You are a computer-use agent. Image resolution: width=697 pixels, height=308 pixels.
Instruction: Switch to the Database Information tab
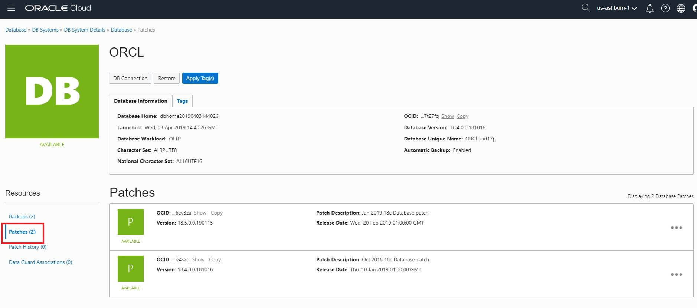point(141,101)
